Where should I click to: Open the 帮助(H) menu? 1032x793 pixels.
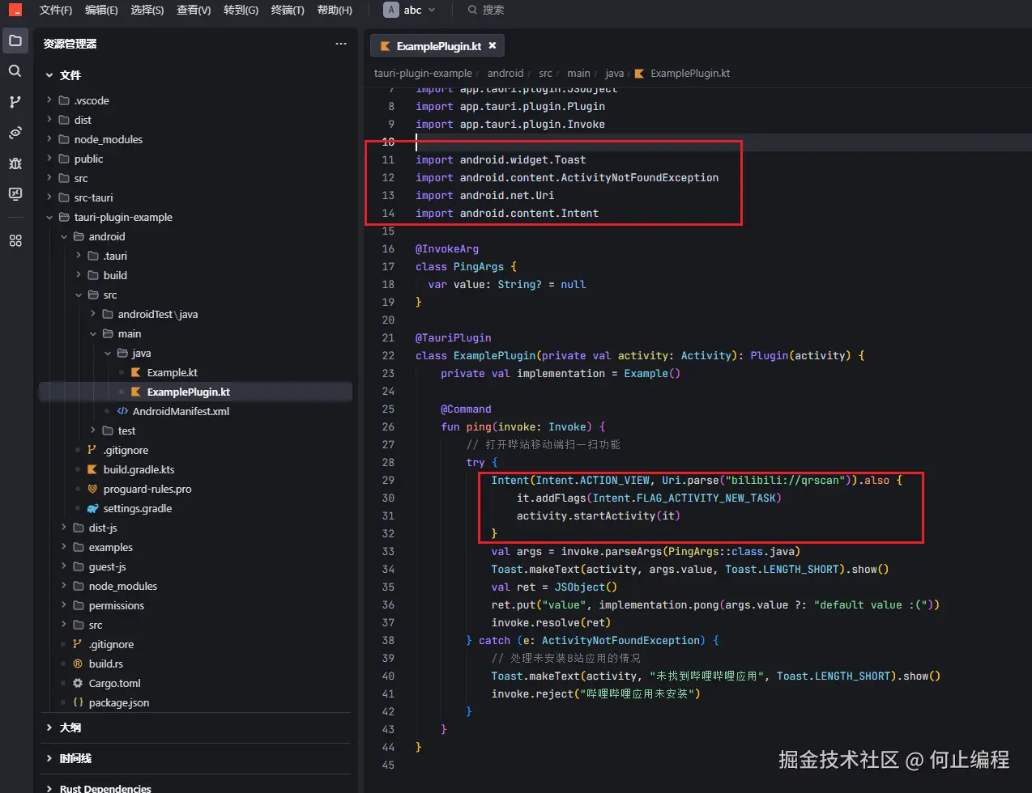(335, 10)
